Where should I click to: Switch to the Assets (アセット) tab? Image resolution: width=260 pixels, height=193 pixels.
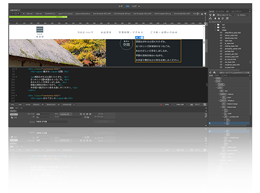(x=217, y=76)
